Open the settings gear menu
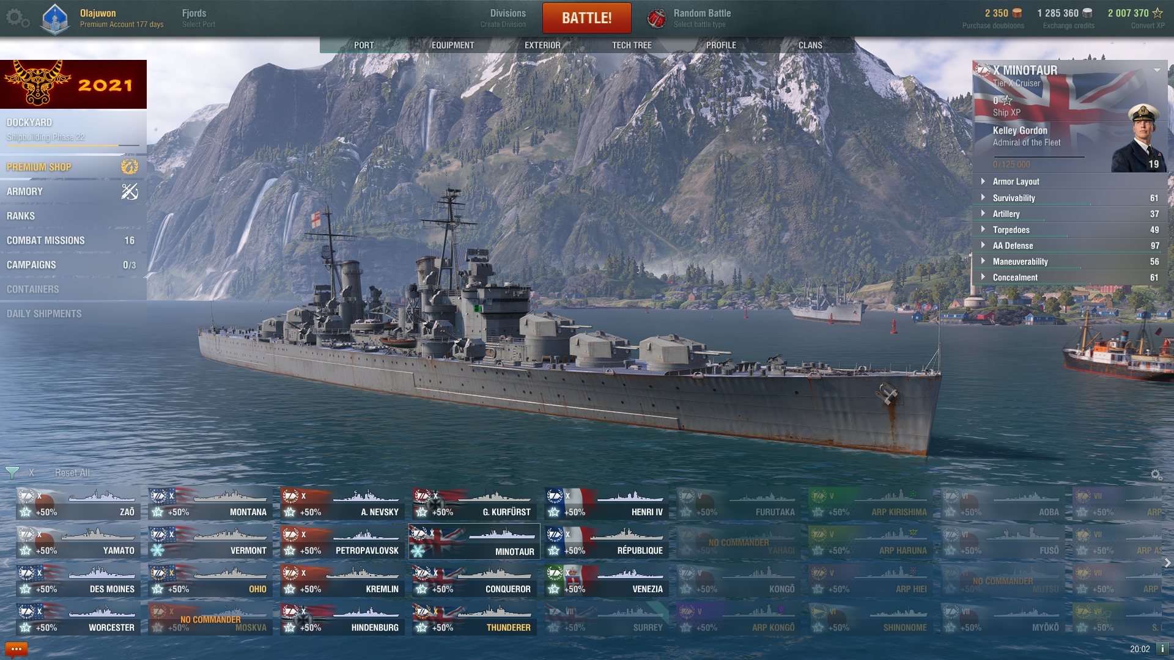The height and width of the screenshot is (660, 1174). click(x=17, y=18)
